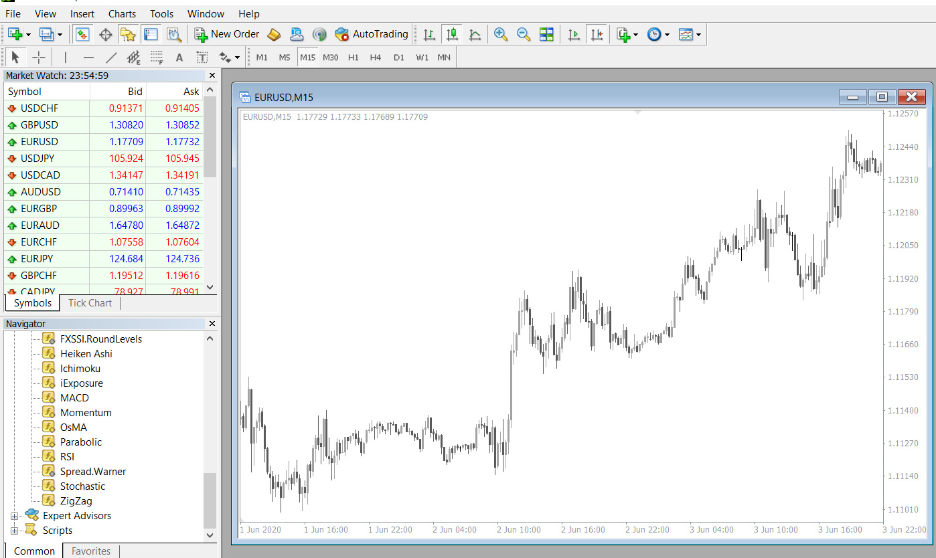Image resolution: width=936 pixels, height=558 pixels.
Task: Toggle the AutoTrading button
Action: pyautogui.click(x=372, y=34)
